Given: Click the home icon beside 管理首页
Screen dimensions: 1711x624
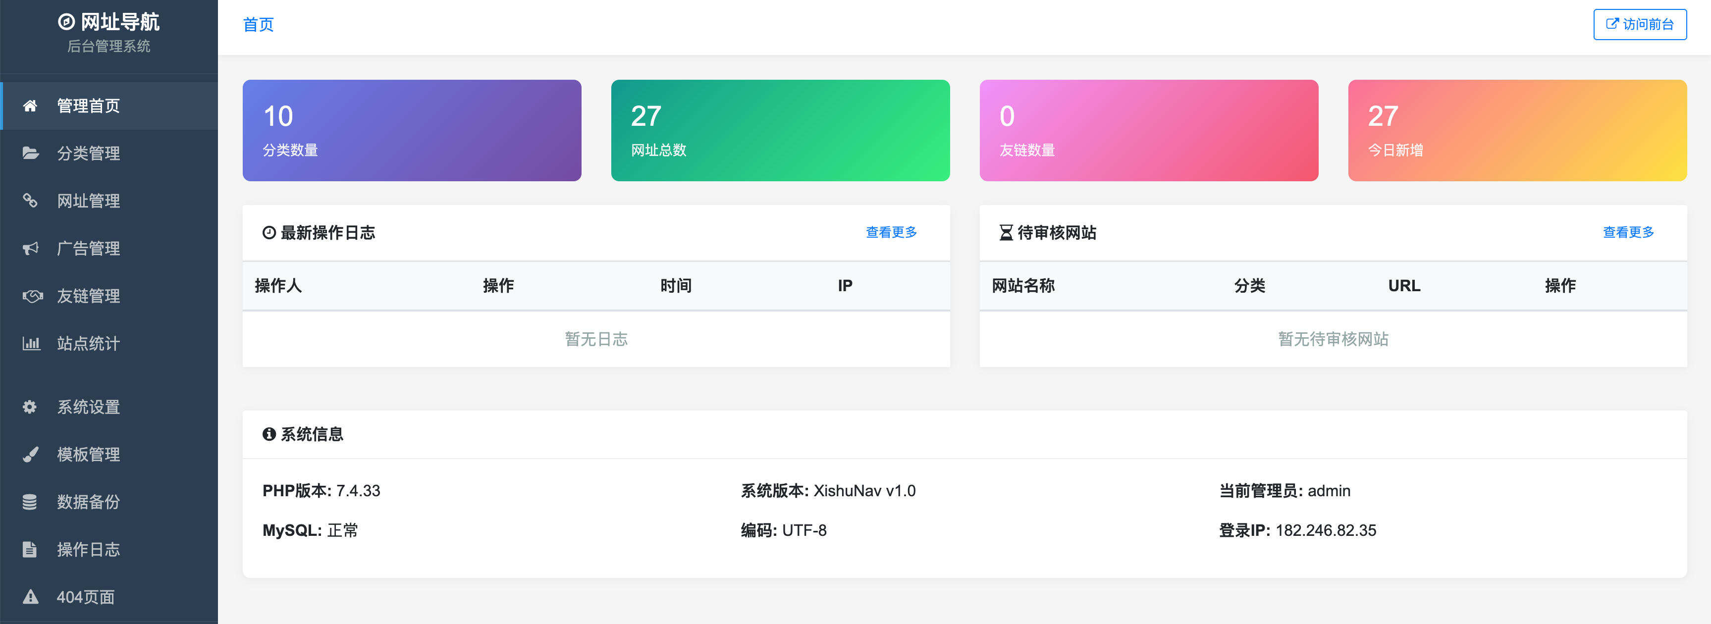Looking at the screenshot, I should tap(30, 105).
